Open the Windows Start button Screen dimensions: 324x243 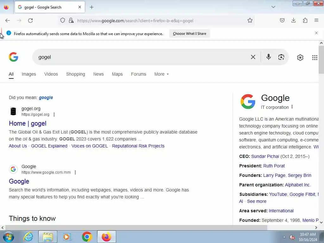tap(8, 237)
